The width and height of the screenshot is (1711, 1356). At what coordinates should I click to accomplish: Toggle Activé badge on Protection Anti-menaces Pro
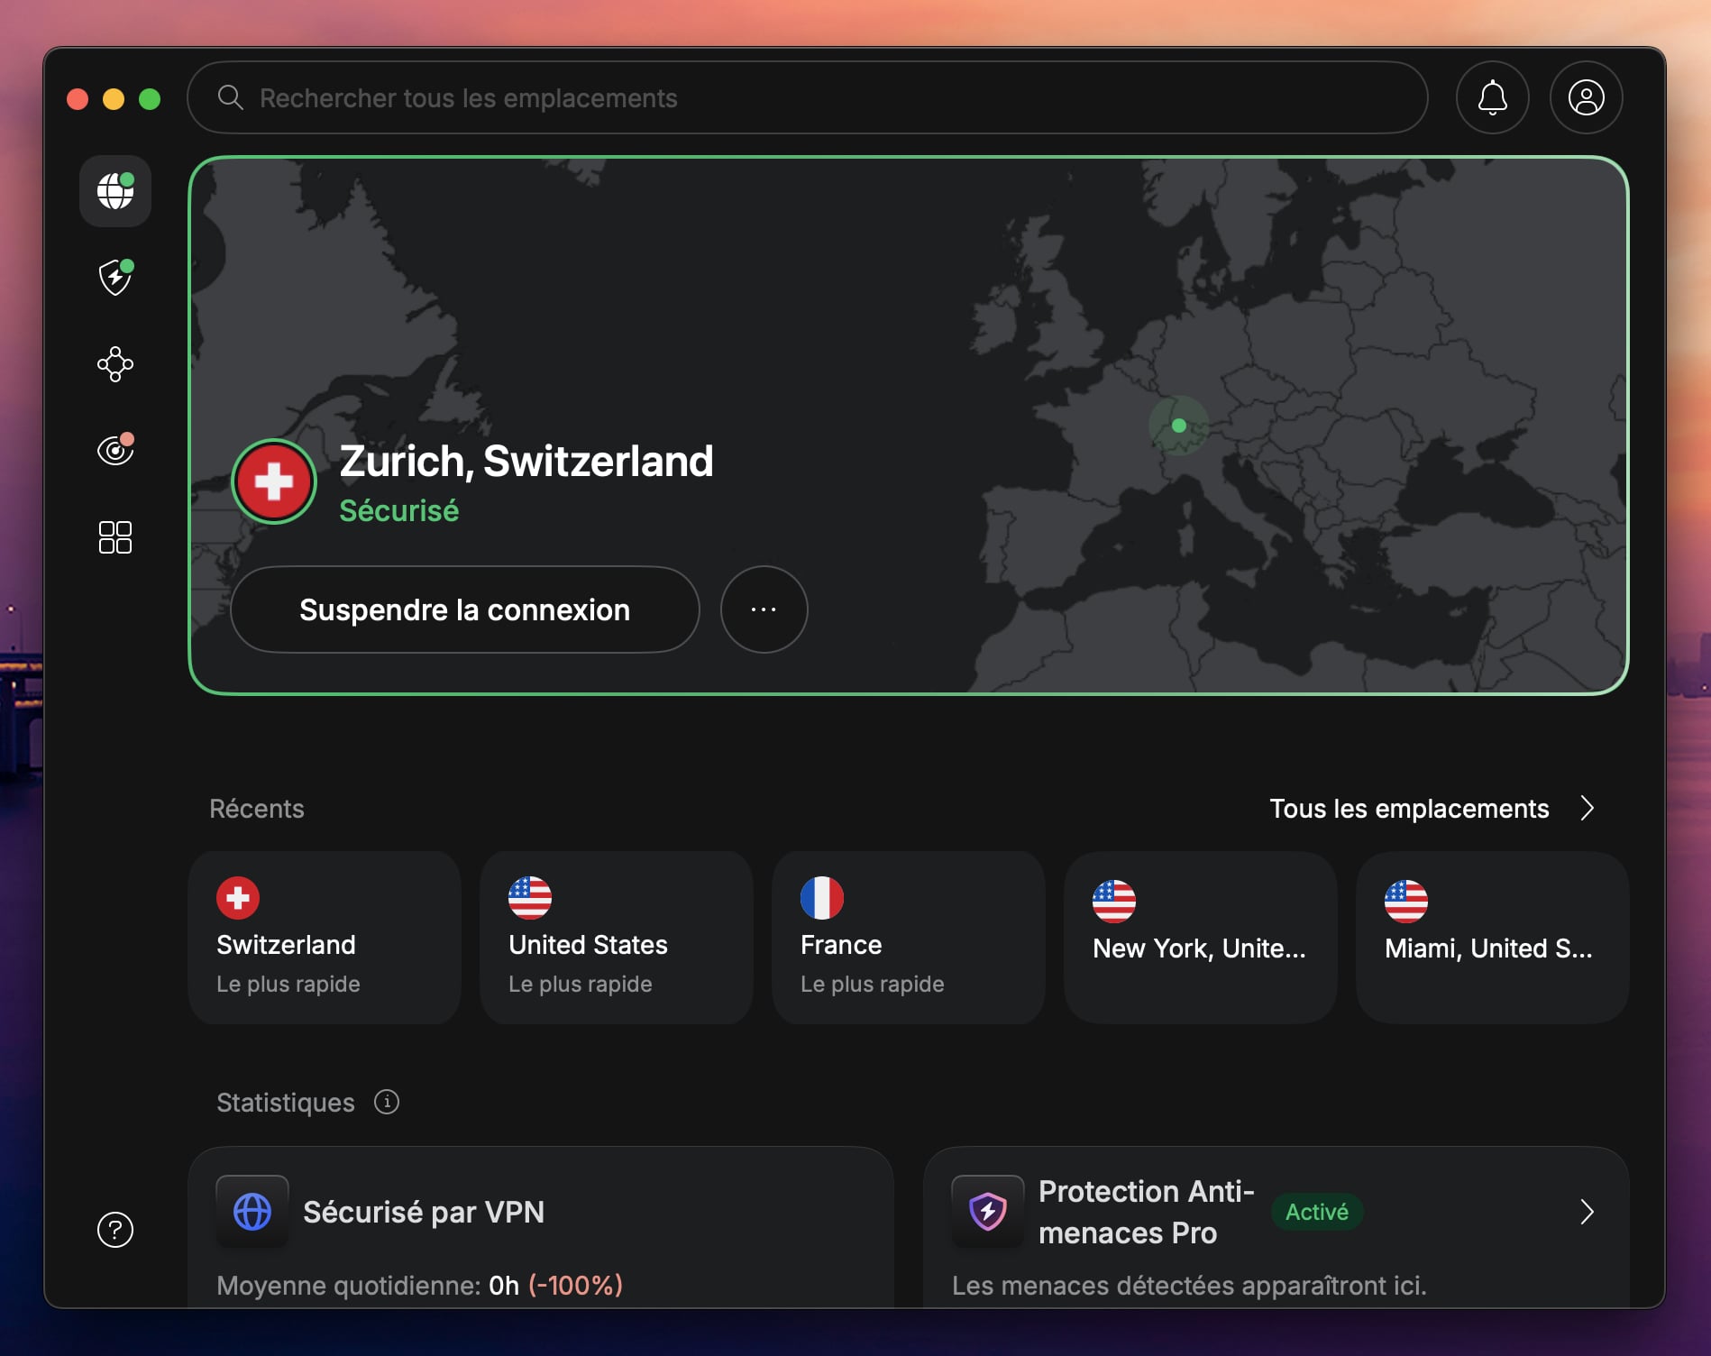tap(1316, 1212)
